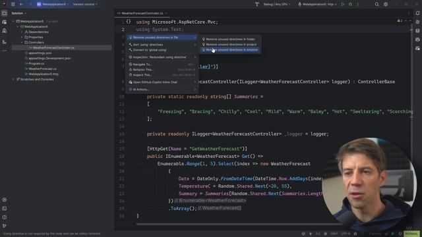Image resolution: width=422 pixels, height=237 pixels.
Task: Open the Git tool window icon
Action: pos(5,226)
